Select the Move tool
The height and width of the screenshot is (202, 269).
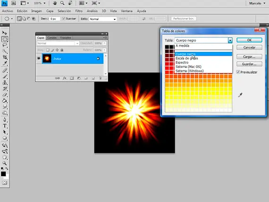[5, 33]
